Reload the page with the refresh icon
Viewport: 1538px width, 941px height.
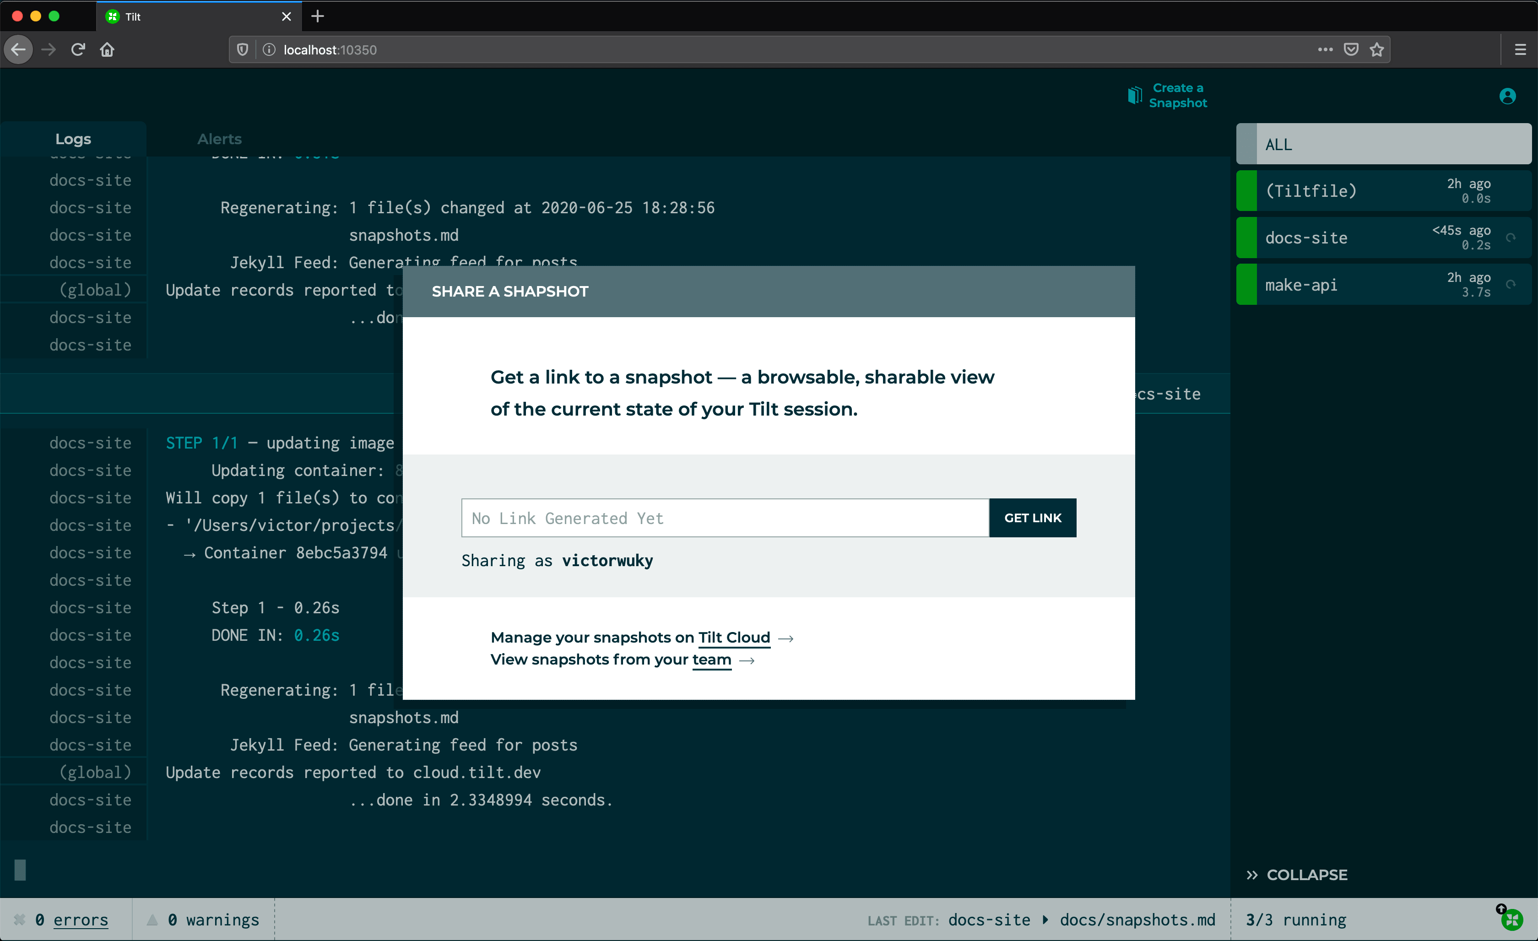pos(78,49)
